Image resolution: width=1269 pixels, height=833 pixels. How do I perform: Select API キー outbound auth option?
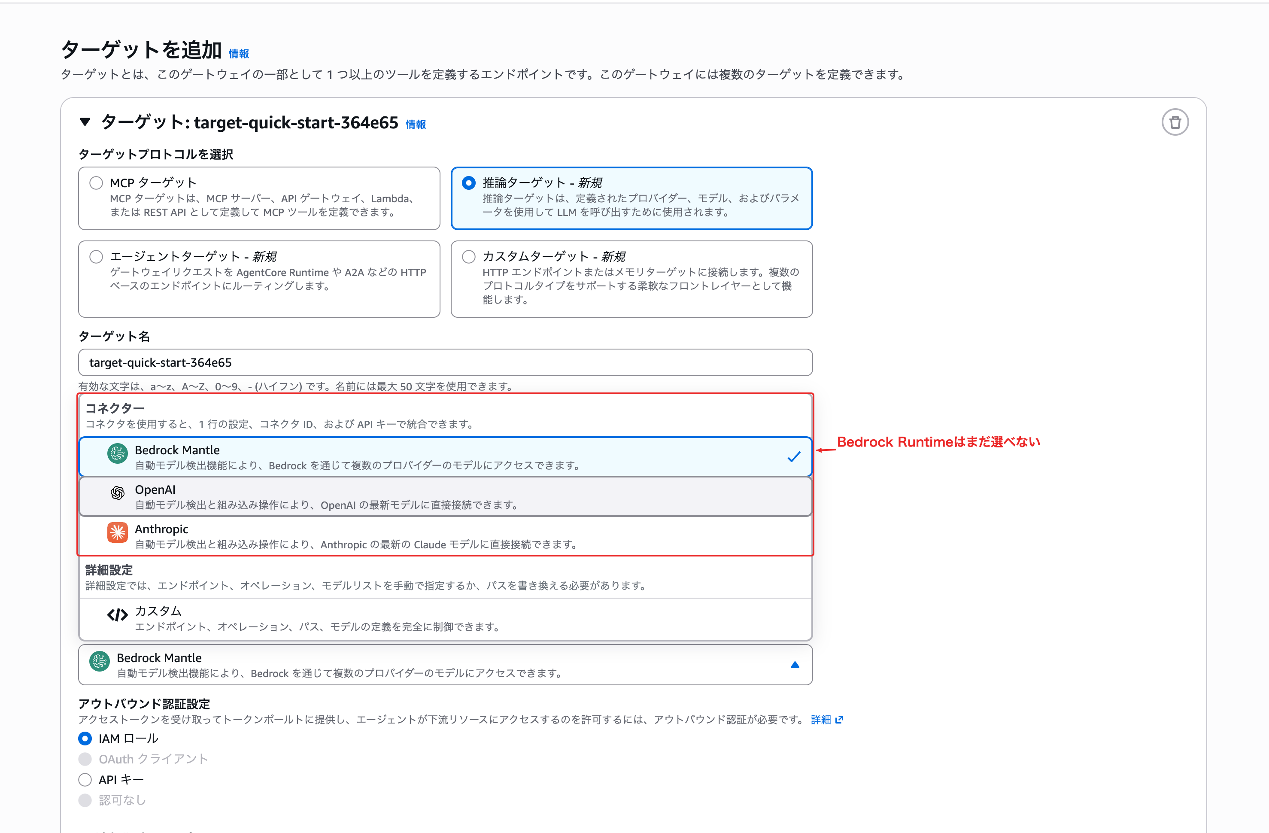(85, 780)
